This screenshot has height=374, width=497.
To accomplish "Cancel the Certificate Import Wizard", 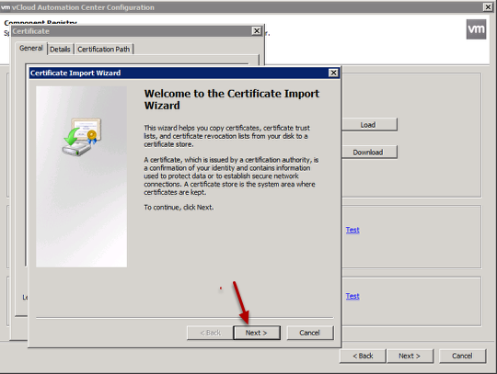I will 309,333.
